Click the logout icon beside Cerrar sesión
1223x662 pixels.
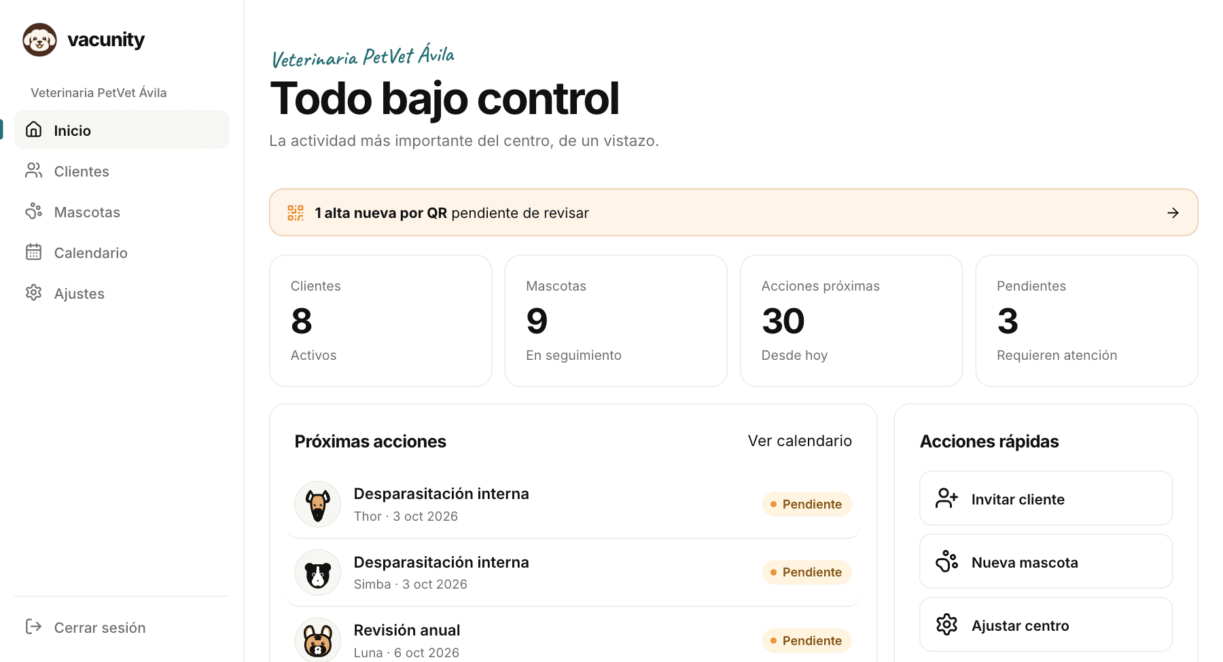34,627
